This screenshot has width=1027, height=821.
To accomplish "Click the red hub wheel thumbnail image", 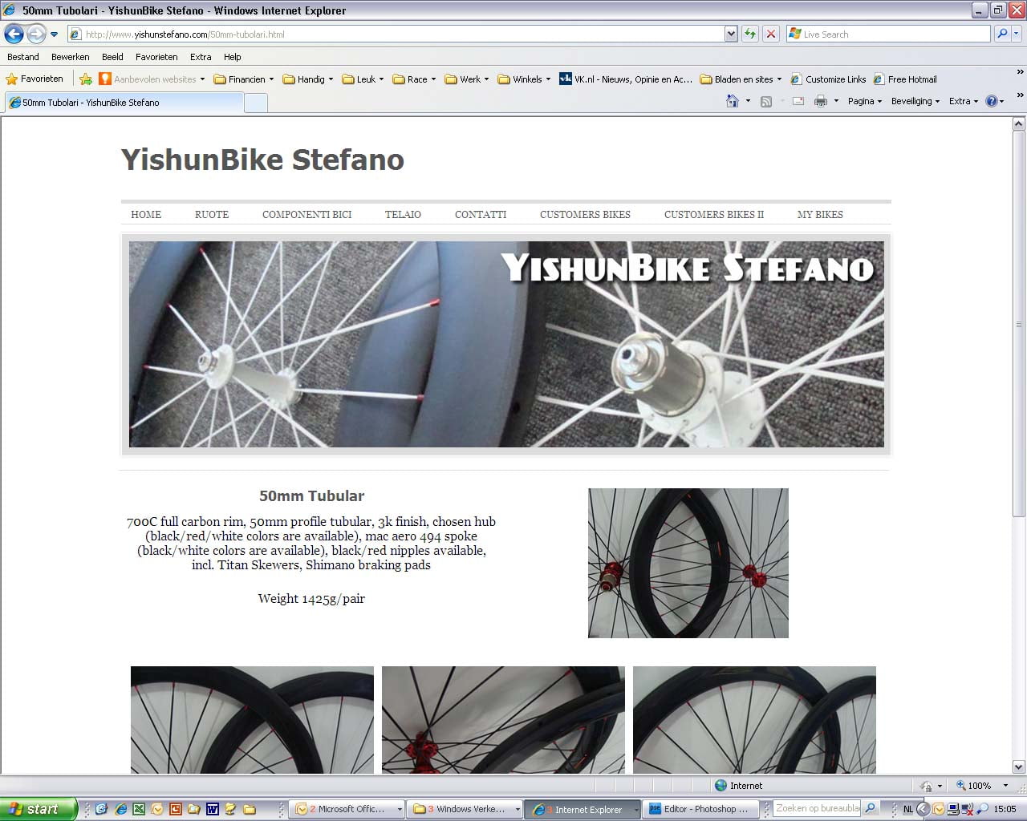I will [x=688, y=563].
